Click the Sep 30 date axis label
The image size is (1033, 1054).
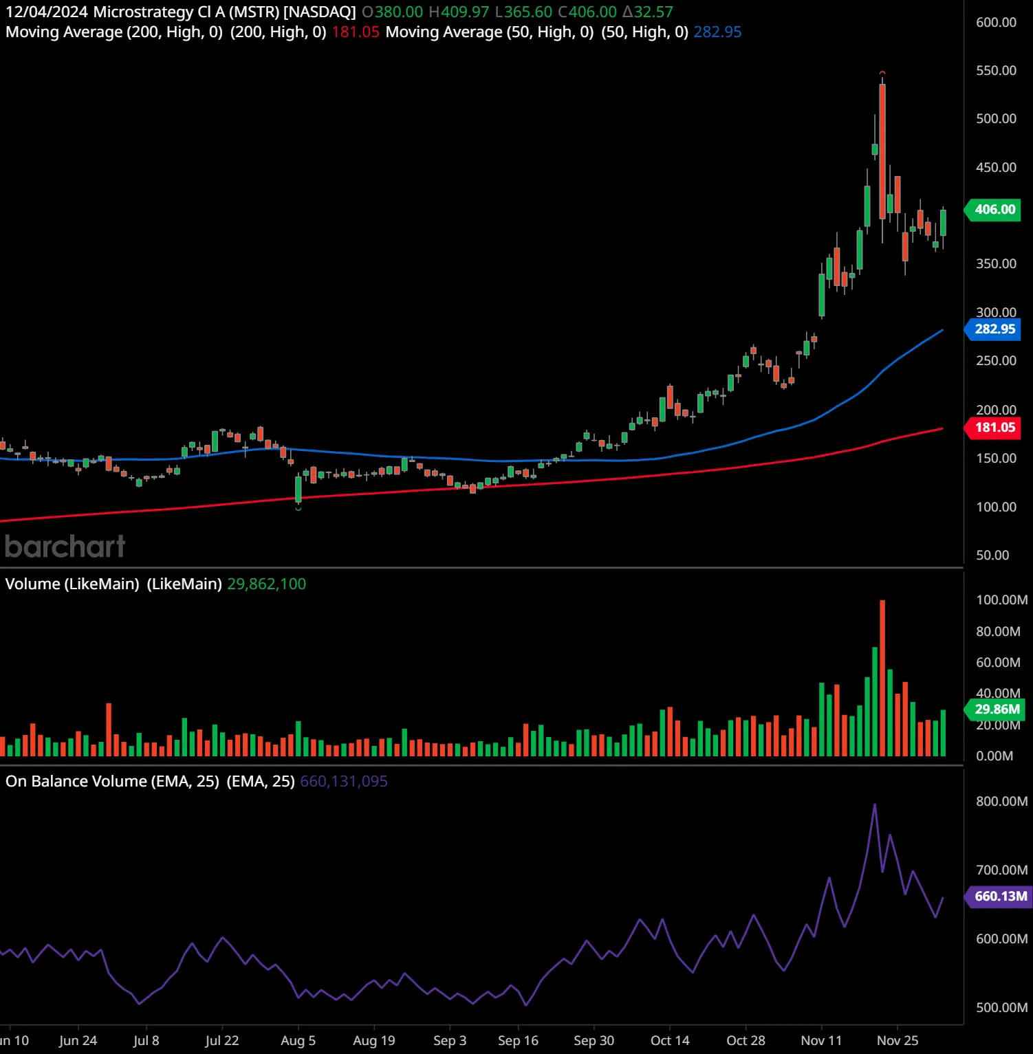(x=594, y=1040)
